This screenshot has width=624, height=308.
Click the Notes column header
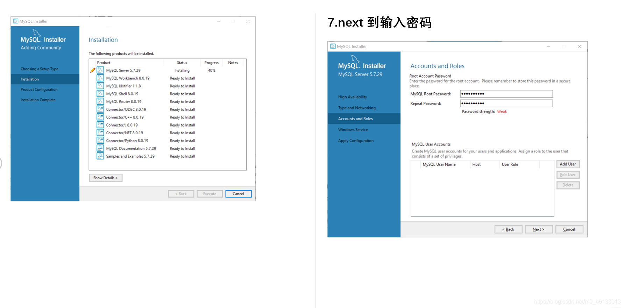pos(233,63)
